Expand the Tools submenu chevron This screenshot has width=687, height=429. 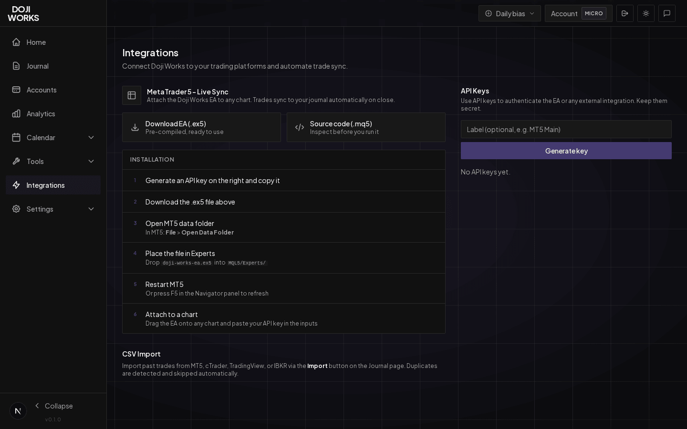pos(91,161)
